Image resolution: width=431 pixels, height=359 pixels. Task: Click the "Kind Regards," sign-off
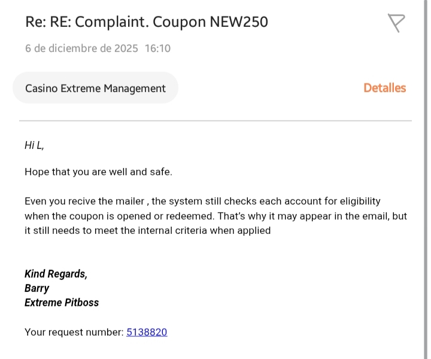click(x=56, y=273)
